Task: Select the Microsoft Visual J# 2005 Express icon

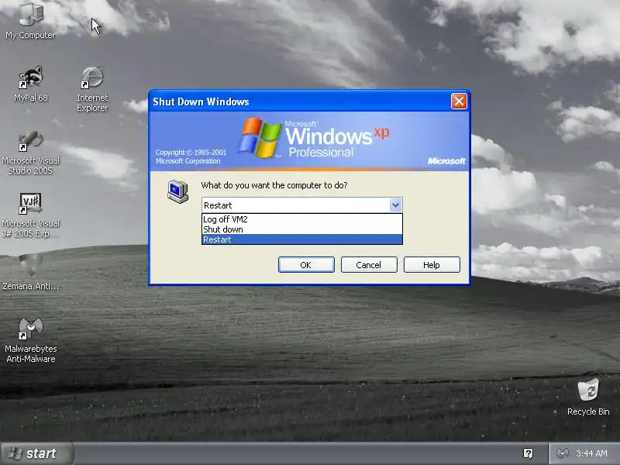Action: (x=30, y=215)
